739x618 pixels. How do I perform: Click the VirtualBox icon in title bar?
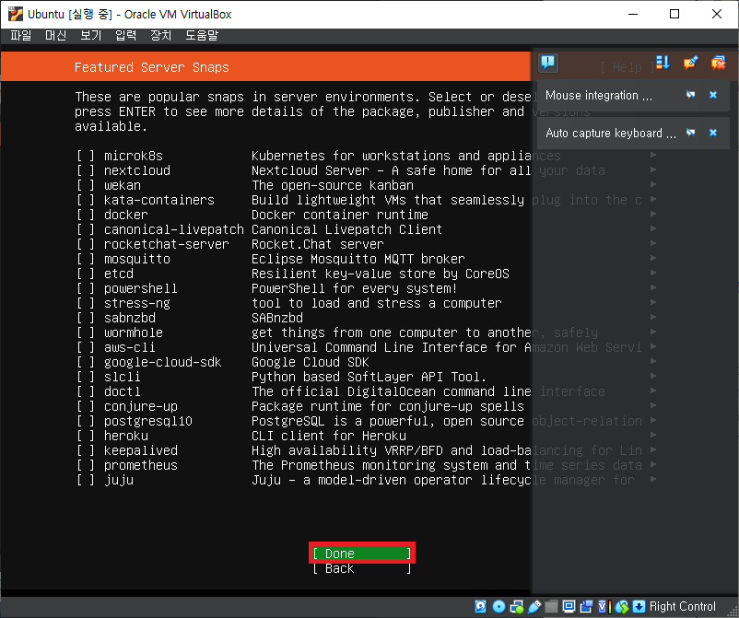15,14
